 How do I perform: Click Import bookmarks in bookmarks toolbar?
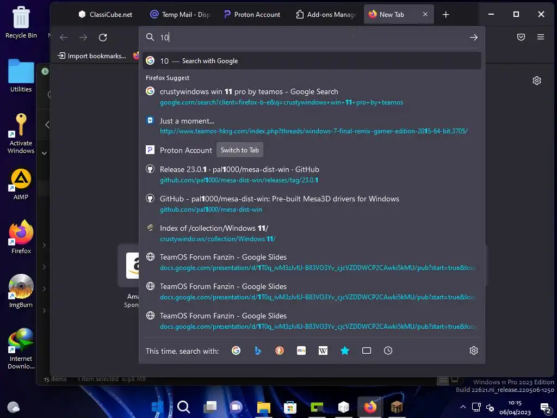point(92,56)
